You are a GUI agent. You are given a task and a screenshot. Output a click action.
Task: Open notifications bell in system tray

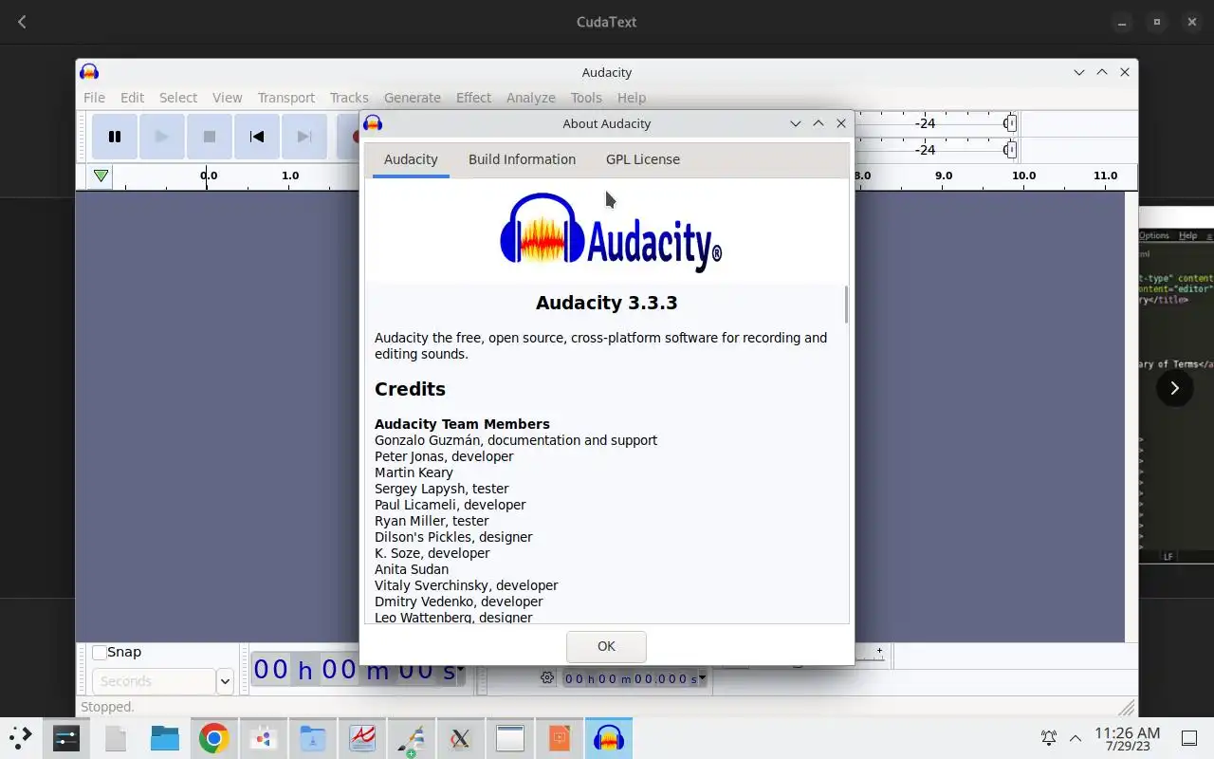click(1049, 737)
